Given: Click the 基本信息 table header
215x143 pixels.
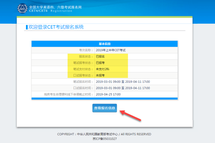Looking at the screenshot, I should coord(105,44).
